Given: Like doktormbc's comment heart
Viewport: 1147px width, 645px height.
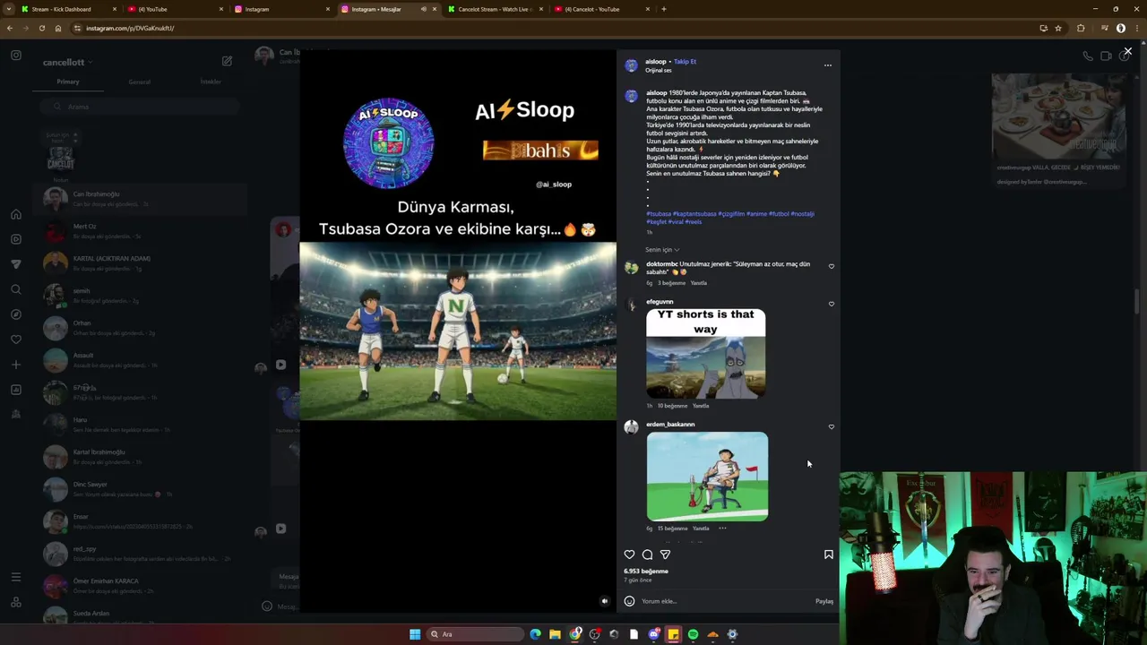Looking at the screenshot, I should pyautogui.click(x=831, y=266).
